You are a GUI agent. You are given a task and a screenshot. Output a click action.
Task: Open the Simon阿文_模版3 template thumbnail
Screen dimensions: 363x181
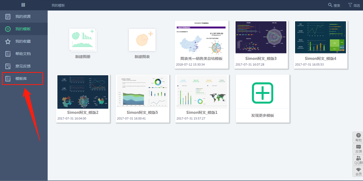point(261,37)
